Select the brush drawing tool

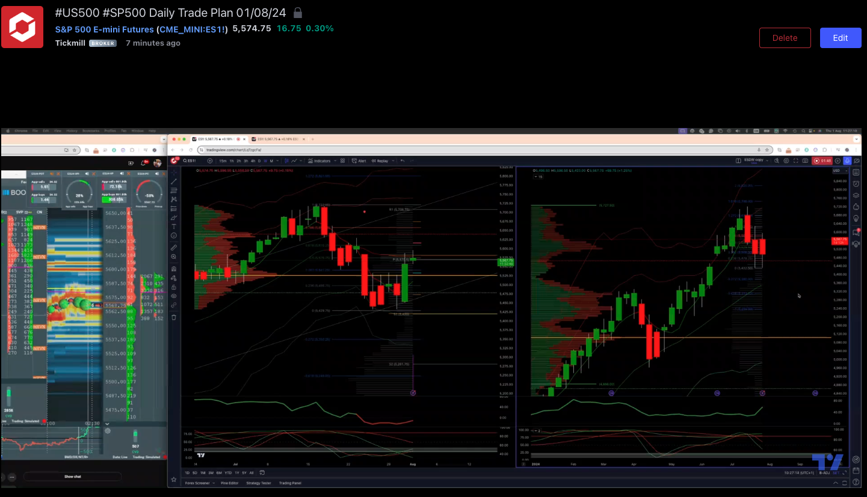(x=174, y=218)
